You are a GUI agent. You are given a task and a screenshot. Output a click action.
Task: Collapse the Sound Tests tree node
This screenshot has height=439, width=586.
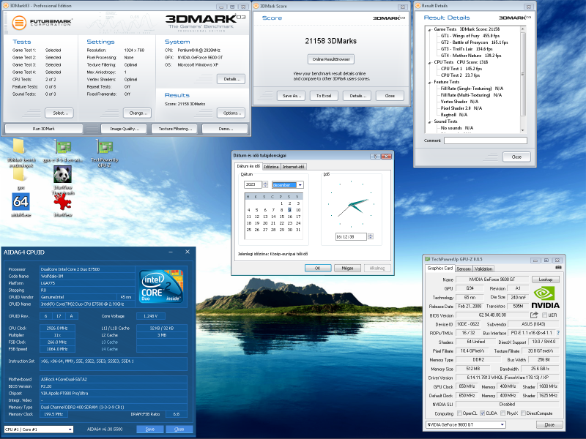tap(429, 121)
